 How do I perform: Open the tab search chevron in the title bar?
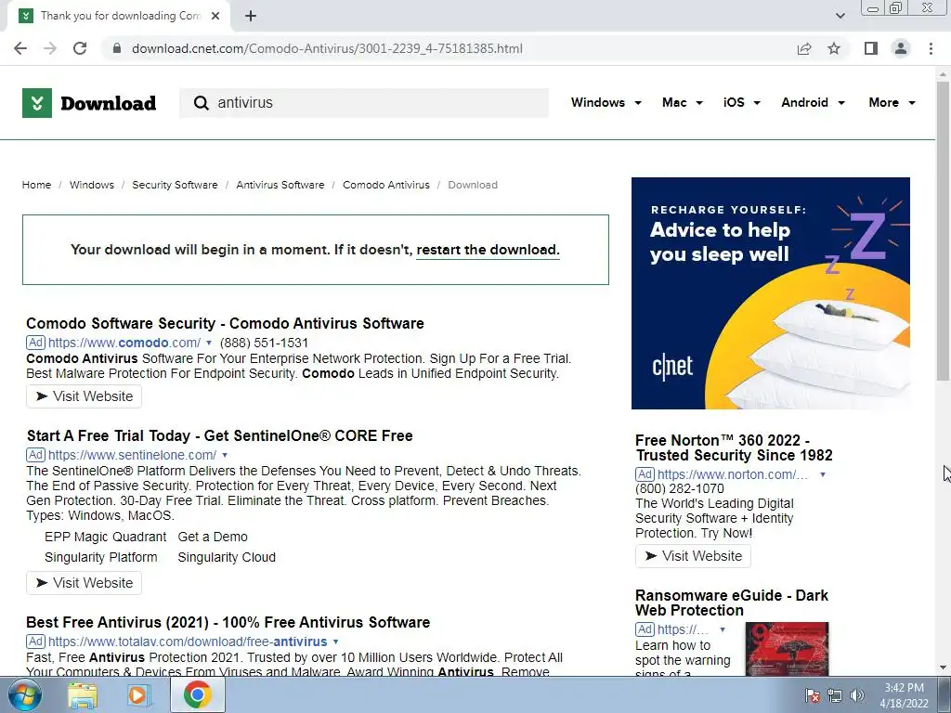(x=840, y=16)
